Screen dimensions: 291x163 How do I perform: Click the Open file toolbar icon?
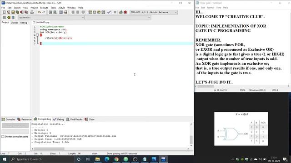9,12
